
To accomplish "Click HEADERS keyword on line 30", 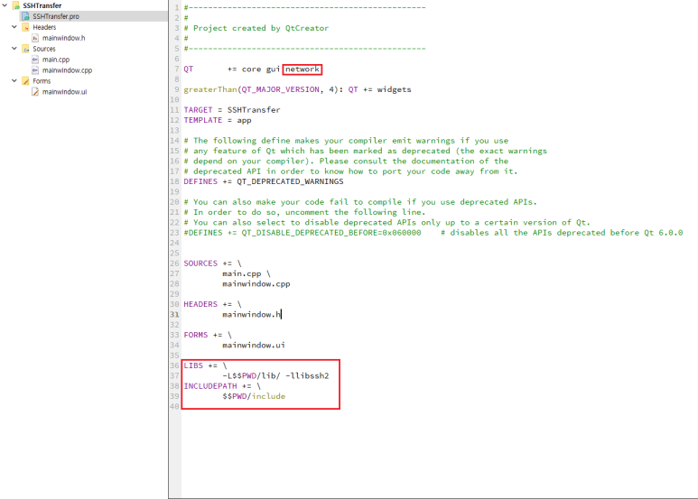I will (200, 304).
